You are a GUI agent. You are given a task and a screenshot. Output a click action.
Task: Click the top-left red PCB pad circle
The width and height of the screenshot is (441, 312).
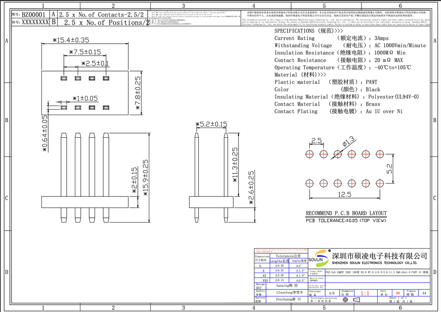[309, 154]
